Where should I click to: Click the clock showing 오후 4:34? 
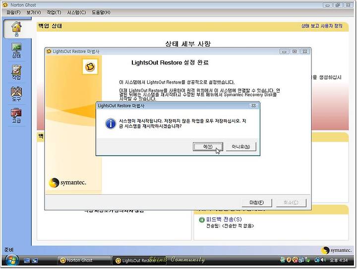pos(339,260)
